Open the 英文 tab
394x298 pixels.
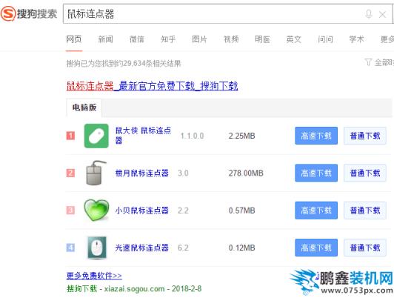pyautogui.click(x=294, y=39)
